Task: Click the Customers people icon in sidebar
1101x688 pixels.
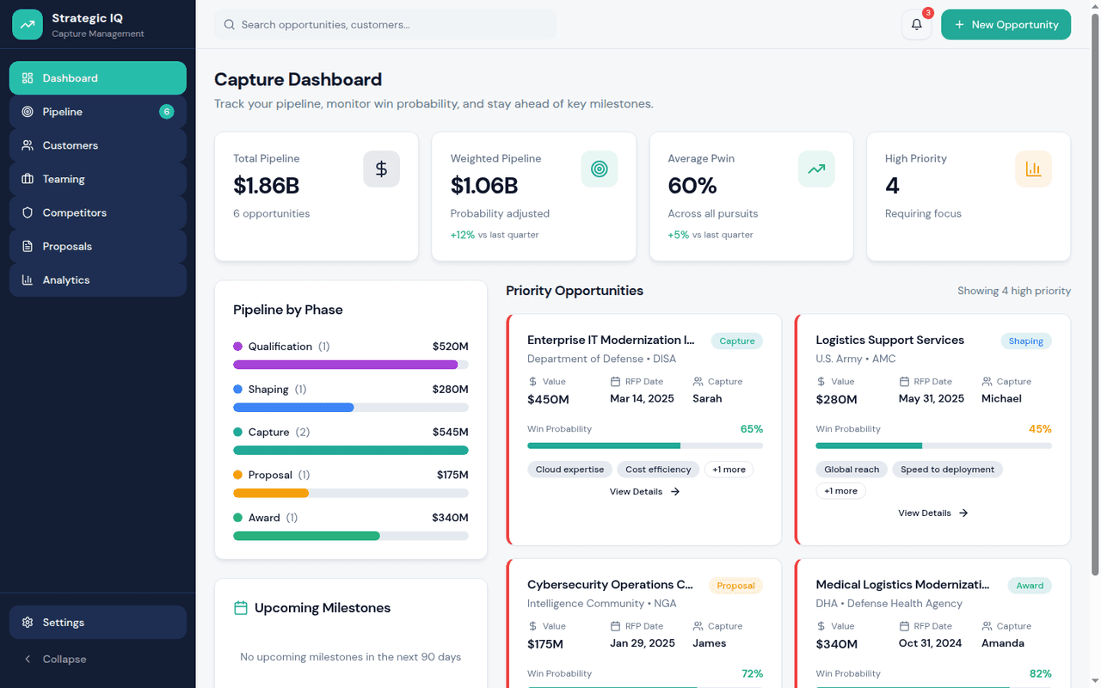Action: [x=28, y=145]
